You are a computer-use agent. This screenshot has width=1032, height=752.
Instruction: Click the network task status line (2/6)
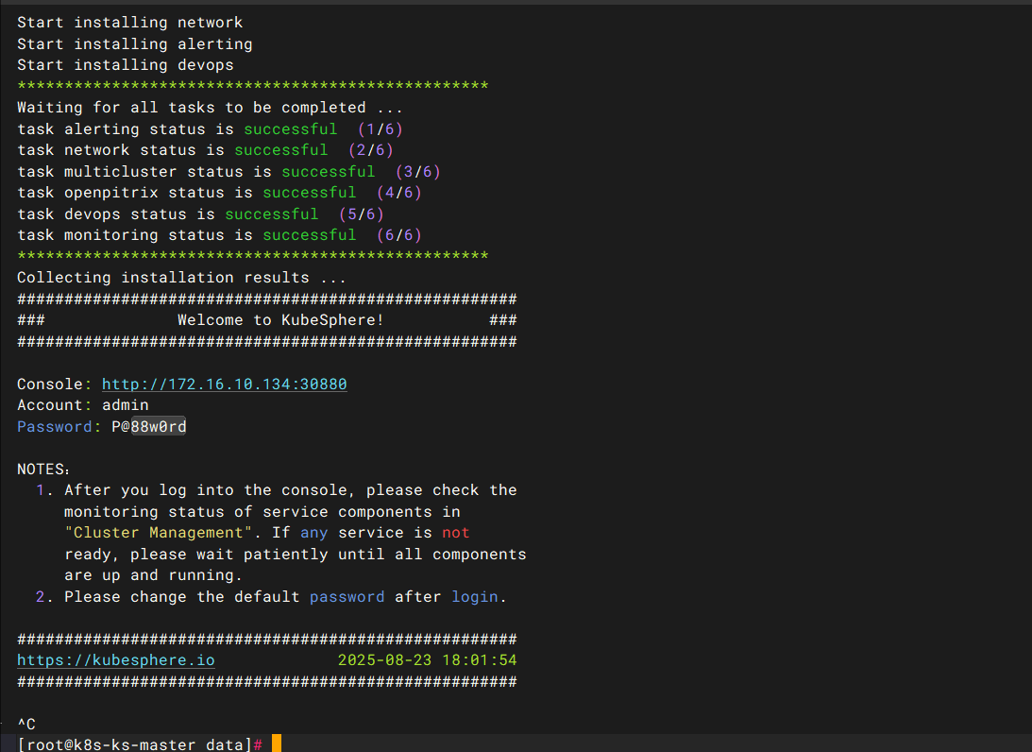[x=205, y=150]
